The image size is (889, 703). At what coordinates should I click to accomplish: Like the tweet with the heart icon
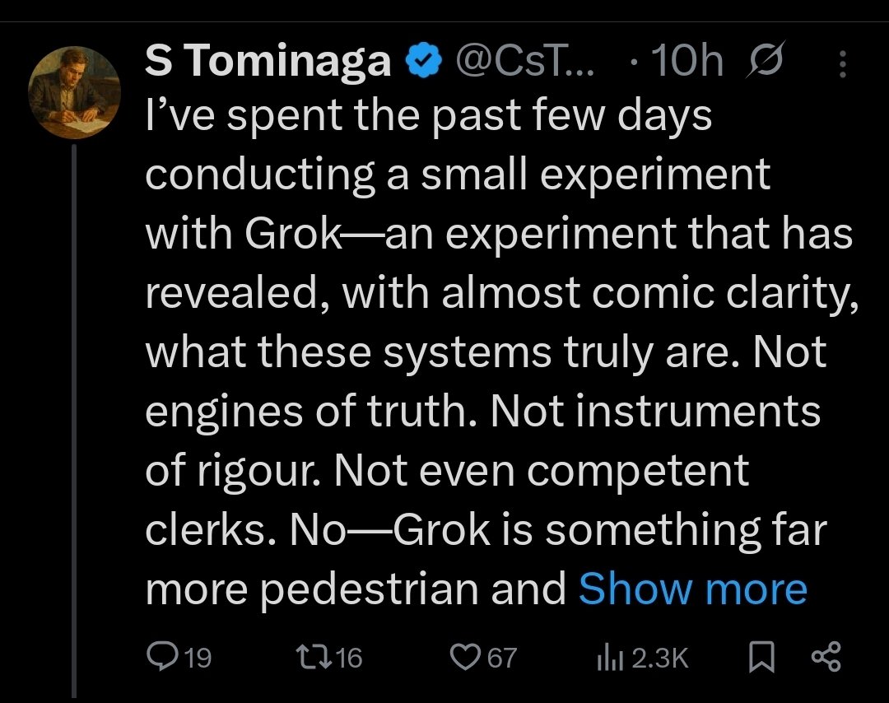(x=466, y=657)
